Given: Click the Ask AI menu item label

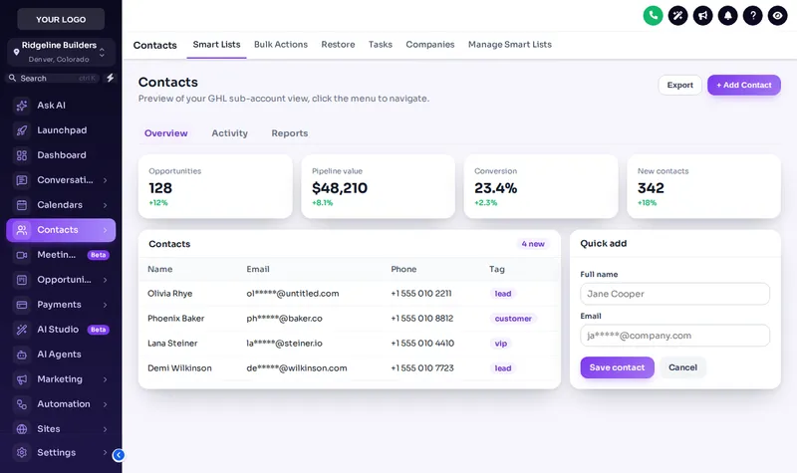Looking at the screenshot, I should point(52,106).
